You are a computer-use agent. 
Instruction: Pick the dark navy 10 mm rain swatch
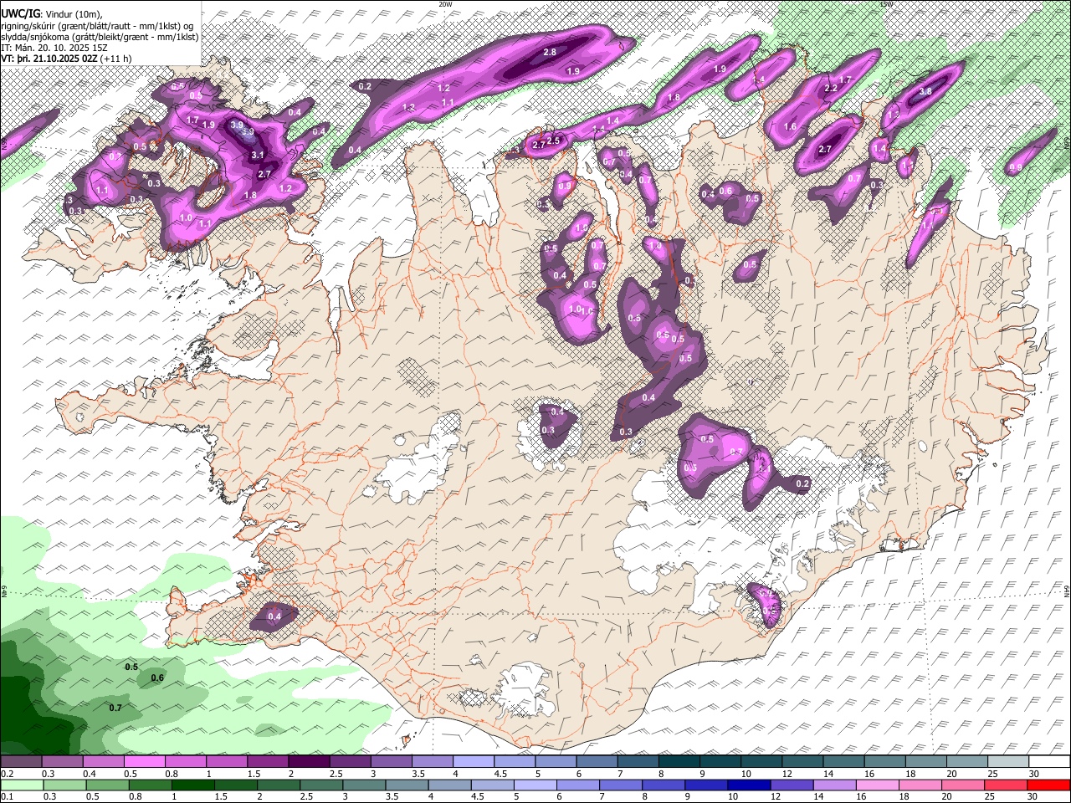[x=748, y=785]
